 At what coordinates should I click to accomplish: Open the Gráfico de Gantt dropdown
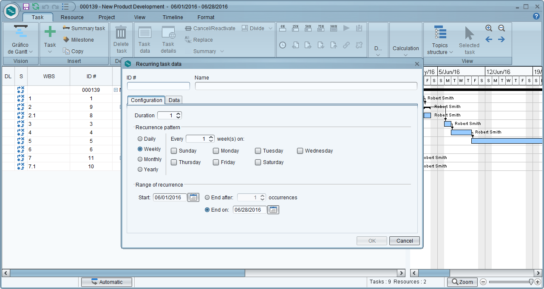tap(20, 40)
